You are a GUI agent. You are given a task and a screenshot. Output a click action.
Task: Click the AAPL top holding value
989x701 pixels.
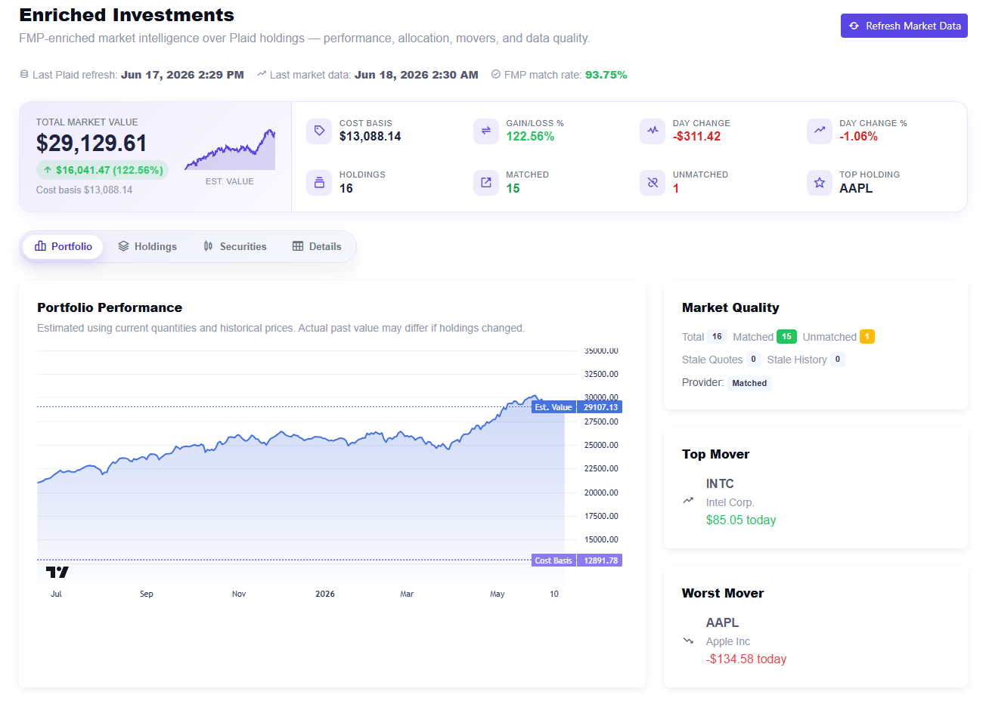click(856, 188)
